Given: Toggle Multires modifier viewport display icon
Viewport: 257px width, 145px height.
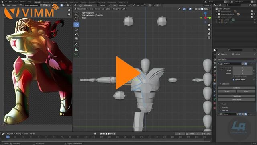Looking at the screenshot, I should click(243, 64).
